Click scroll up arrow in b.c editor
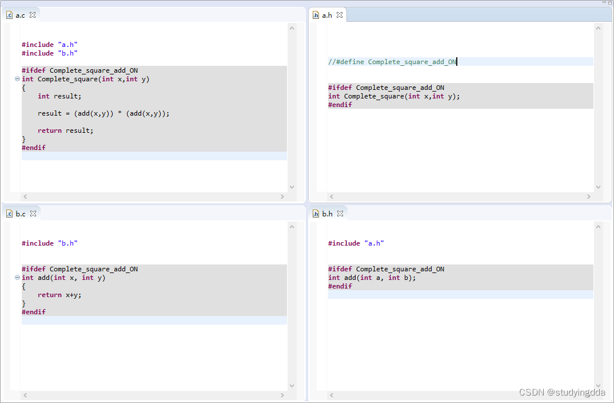Screen dimensions: 614x403 [x=292, y=227]
